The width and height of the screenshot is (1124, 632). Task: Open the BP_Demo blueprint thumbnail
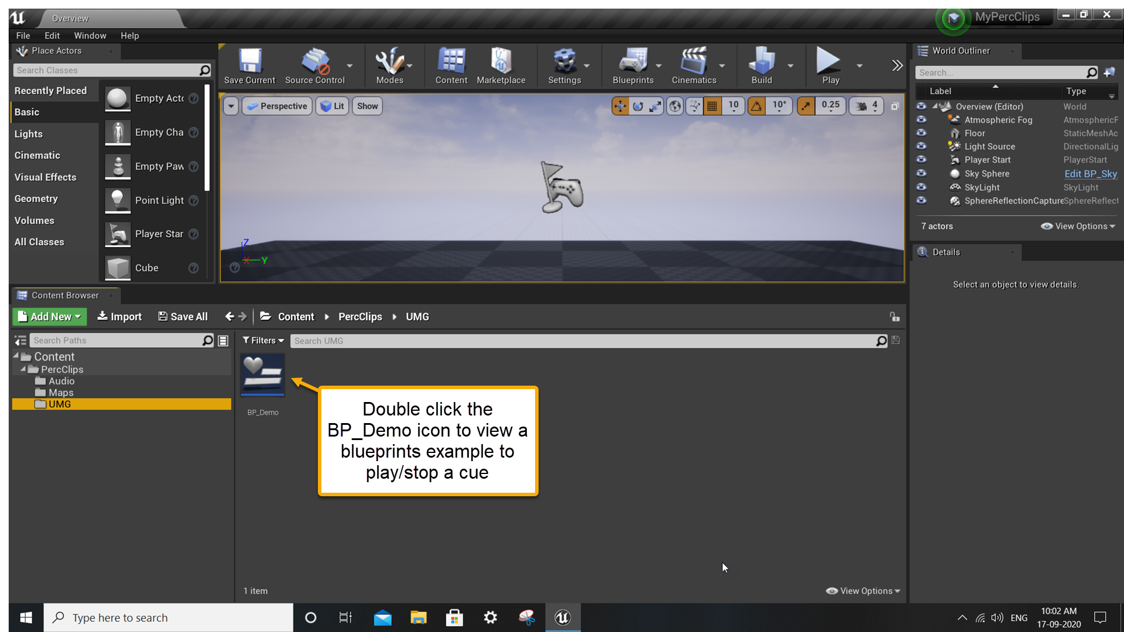262,375
